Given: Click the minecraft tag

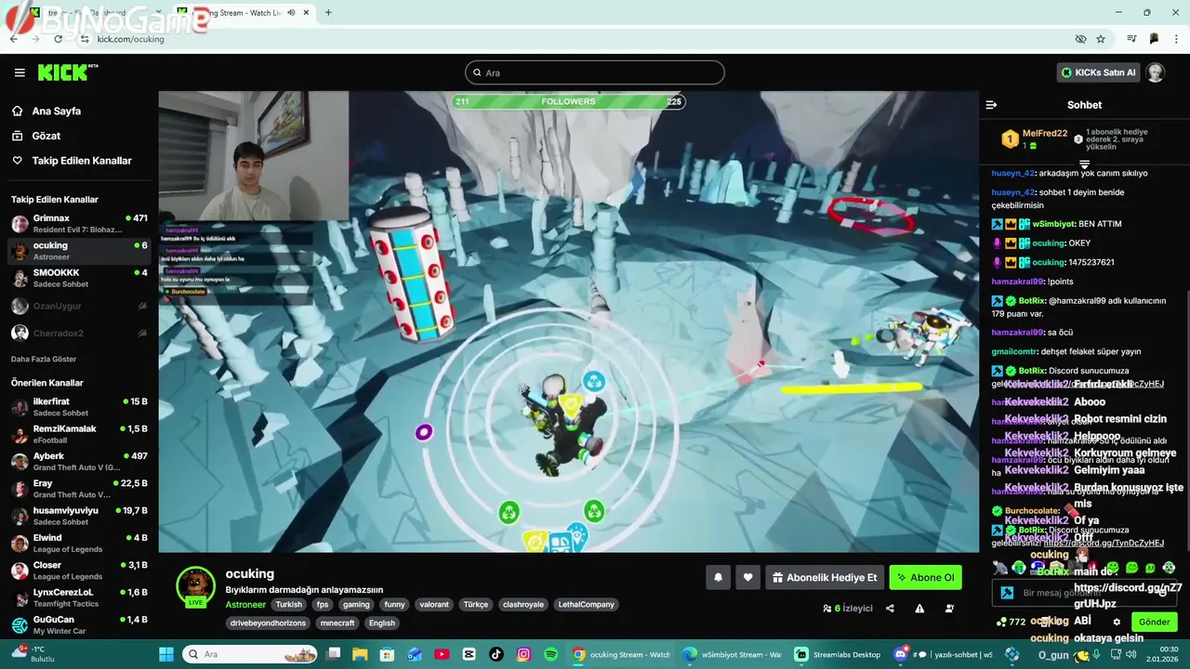Looking at the screenshot, I should [337, 623].
